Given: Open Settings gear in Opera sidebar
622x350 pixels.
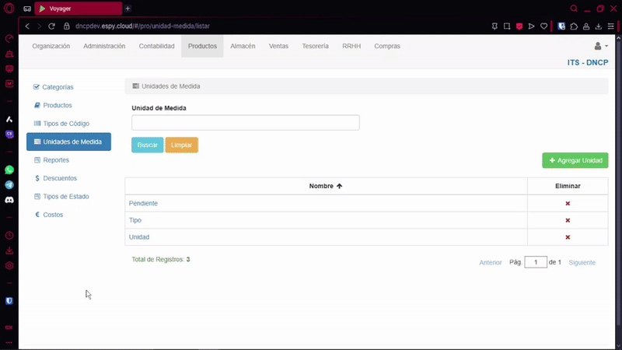Looking at the screenshot, I should coord(9,266).
